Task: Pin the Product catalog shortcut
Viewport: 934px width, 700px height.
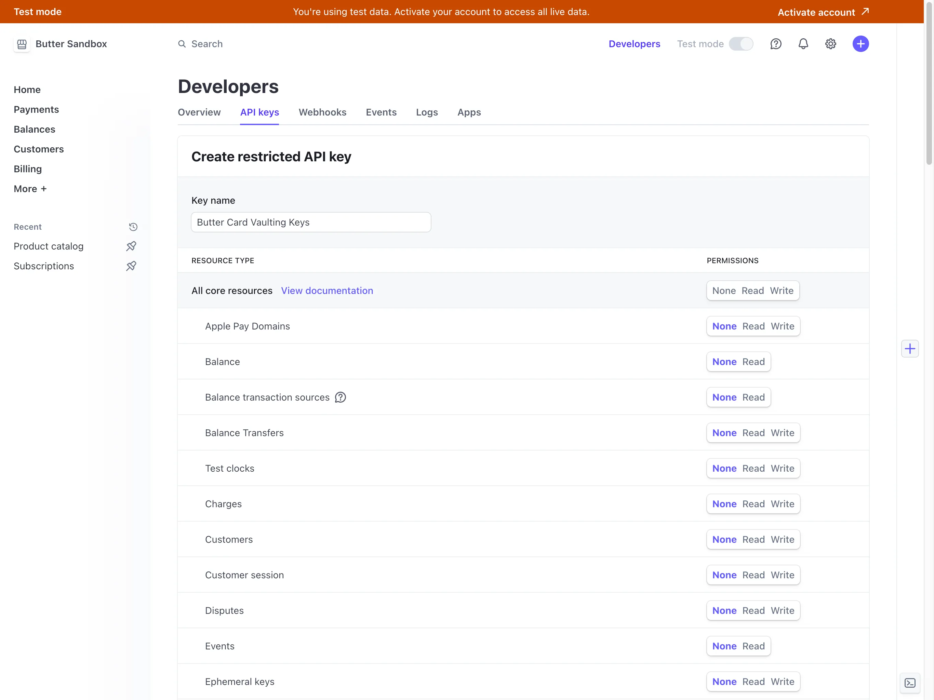Action: 131,246
